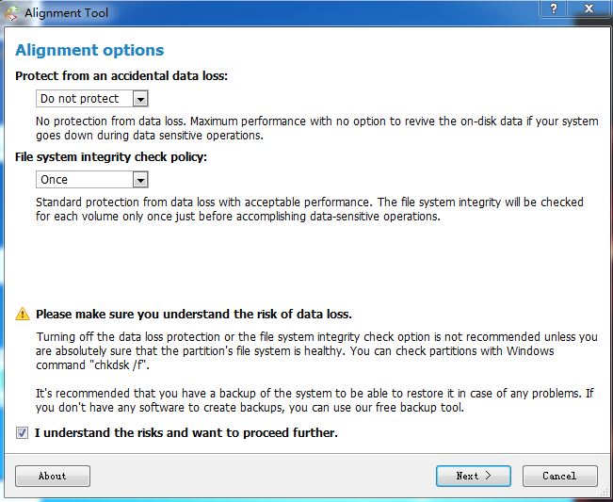
Task: Click the "Alignment options" heading
Action: [89, 51]
